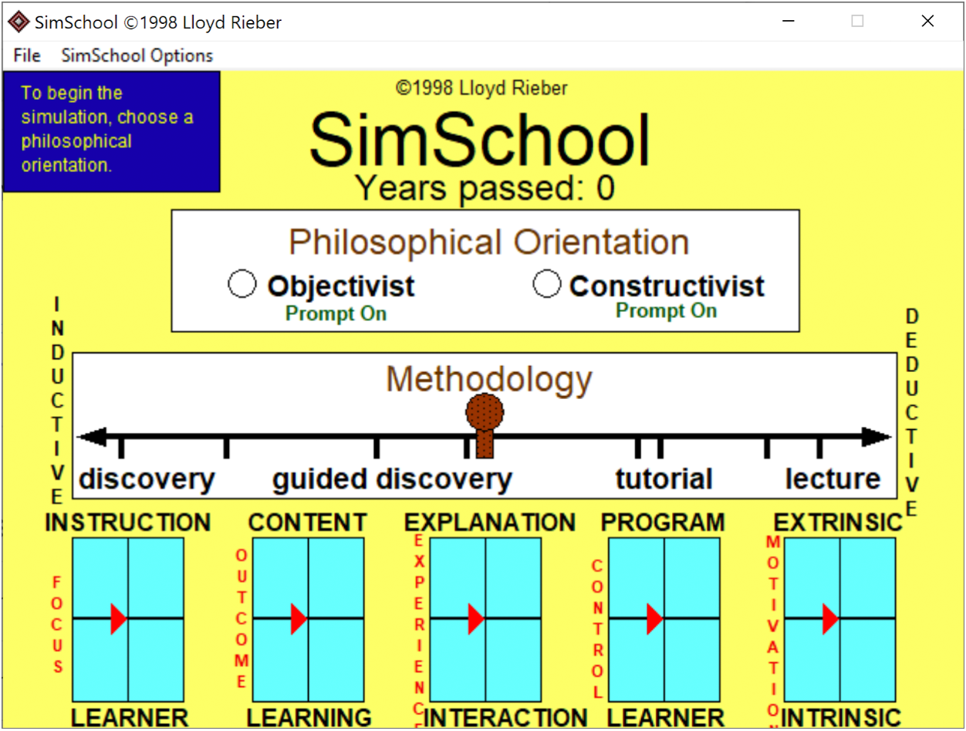
Task: Select the Constructivist radio button
Action: 546,284
